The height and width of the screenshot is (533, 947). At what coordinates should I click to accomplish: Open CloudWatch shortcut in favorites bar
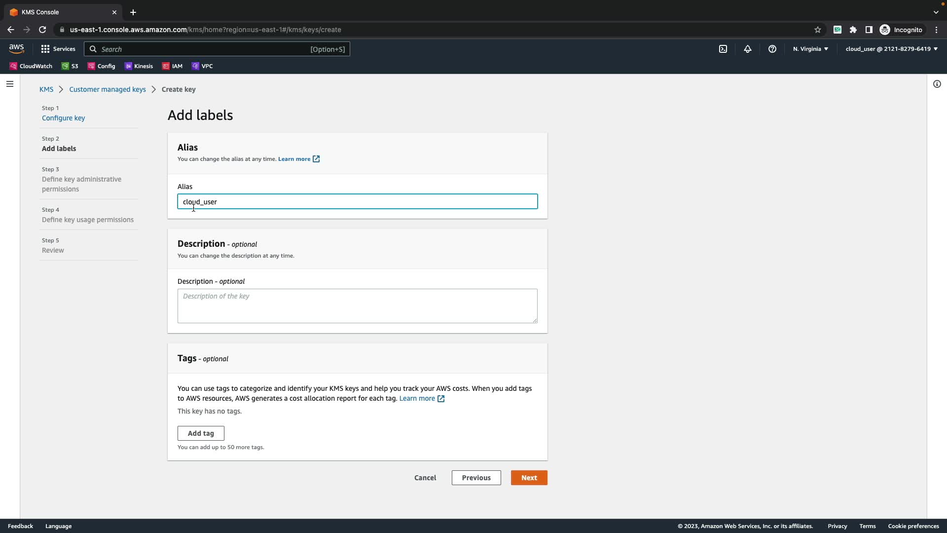point(31,66)
